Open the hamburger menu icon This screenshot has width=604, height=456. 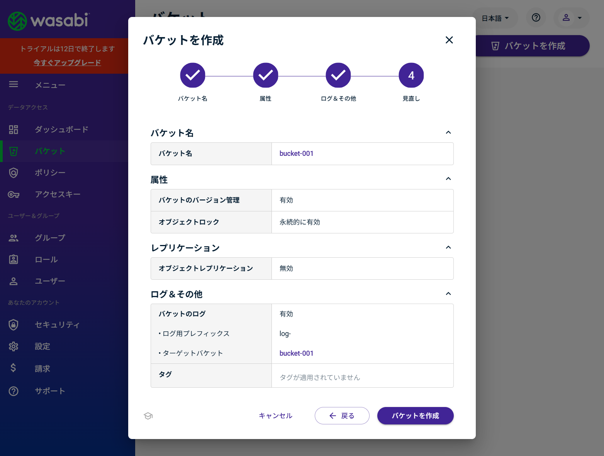(14, 84)
